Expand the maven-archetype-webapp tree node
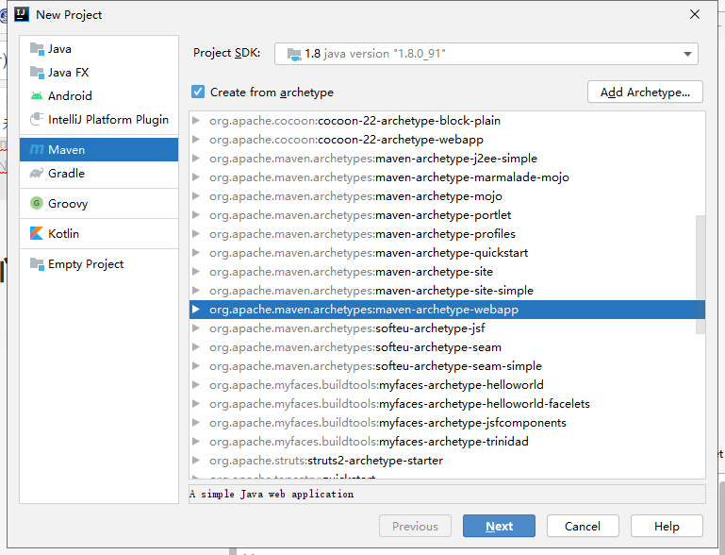This screenshot has width=725, height=555. (x=196, y=310)
